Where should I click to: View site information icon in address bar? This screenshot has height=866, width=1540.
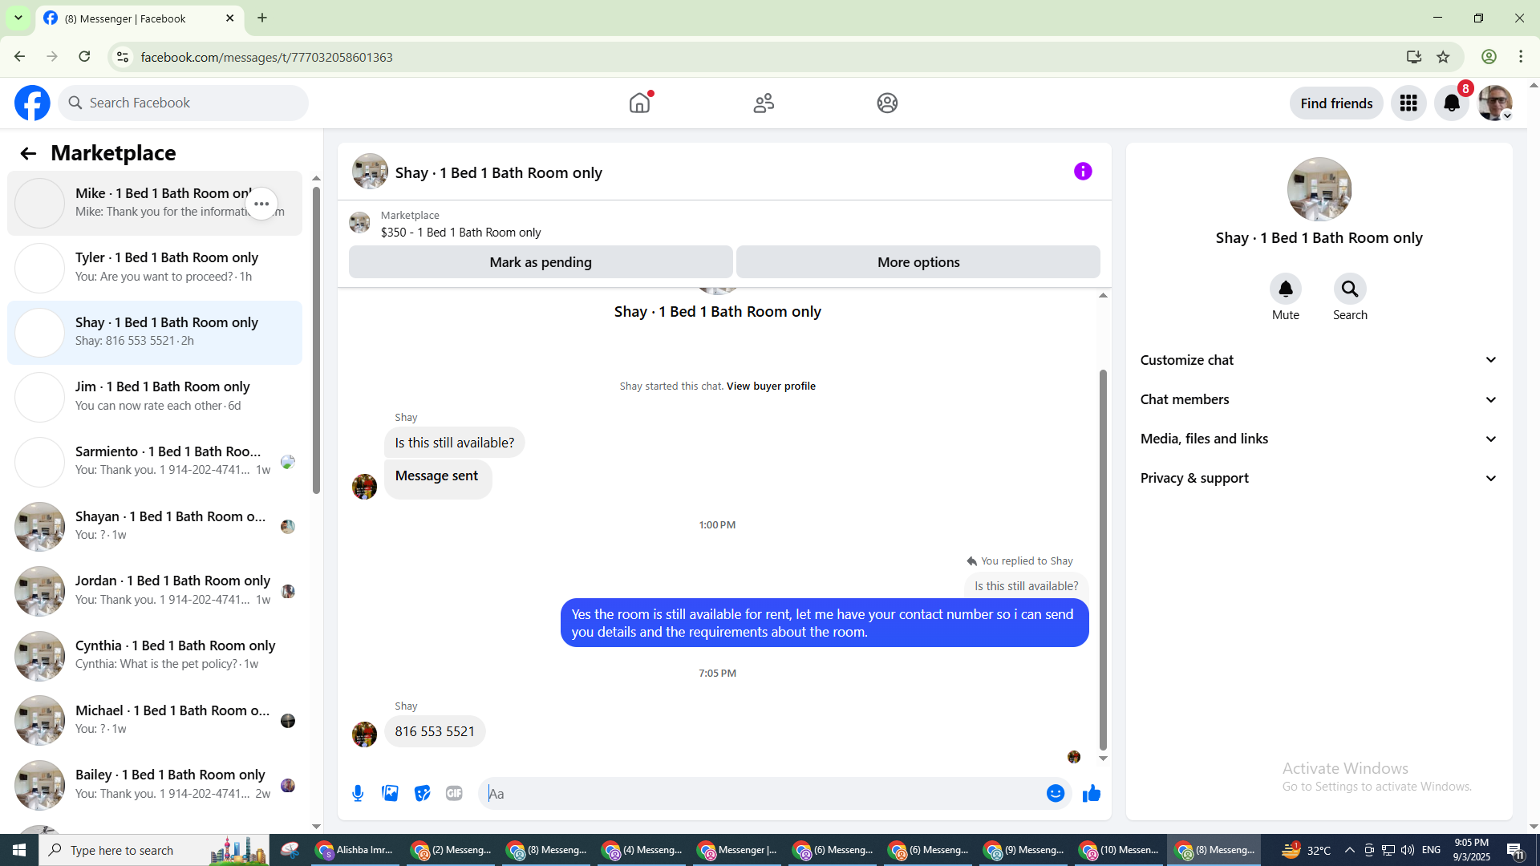click(123, 56)
